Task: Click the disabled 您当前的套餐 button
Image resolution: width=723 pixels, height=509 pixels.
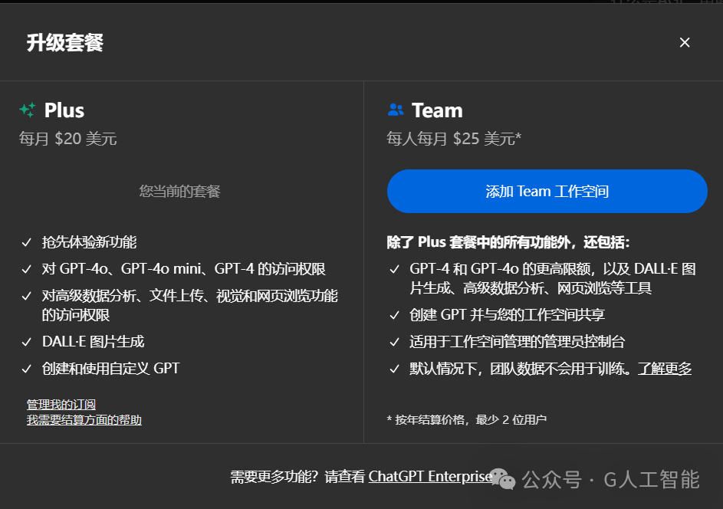Action: pyautogui.click(x=180, y=192)
